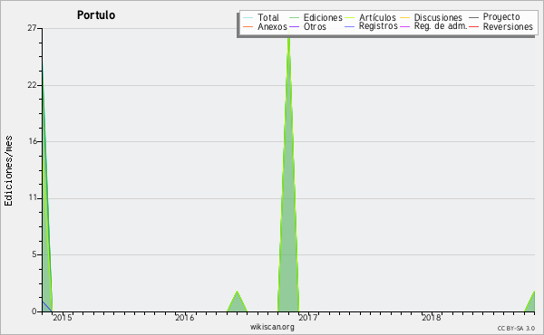Click the y-axis value 27
Viewport: 544px width, 335px height.
[32, 28]
